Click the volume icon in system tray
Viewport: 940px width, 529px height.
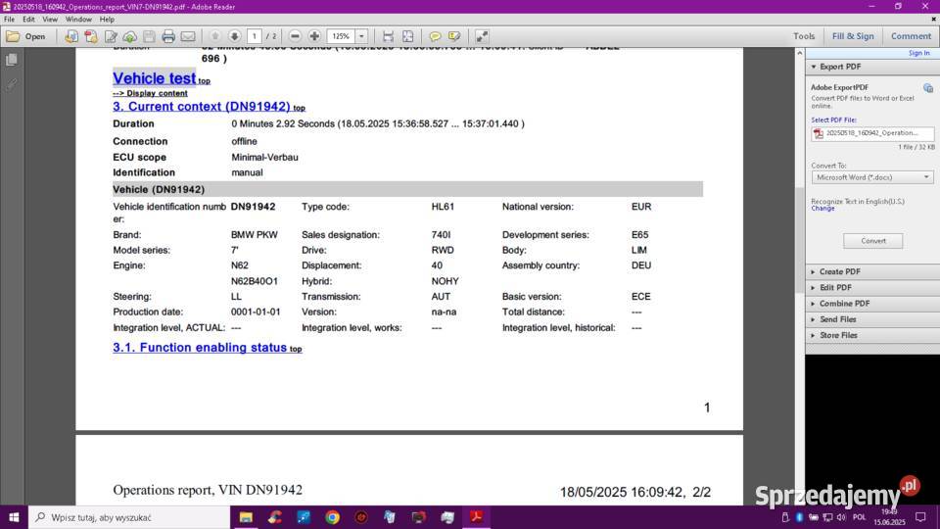[841, 517]
